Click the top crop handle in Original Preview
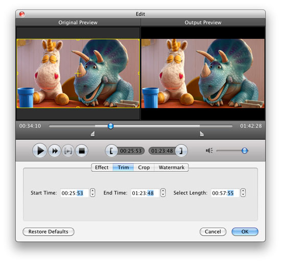Screen dimensions: 281x263 (x=78, y=39)
